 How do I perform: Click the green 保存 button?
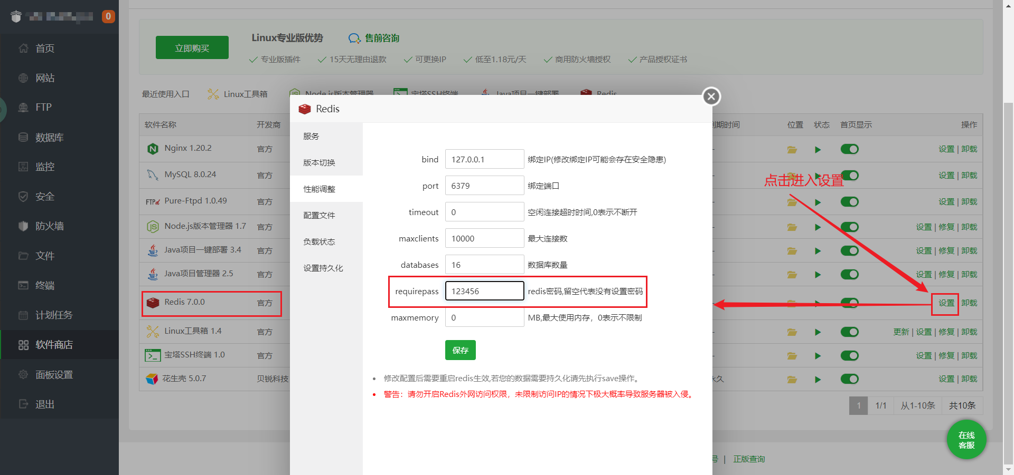tap(461, 350)
